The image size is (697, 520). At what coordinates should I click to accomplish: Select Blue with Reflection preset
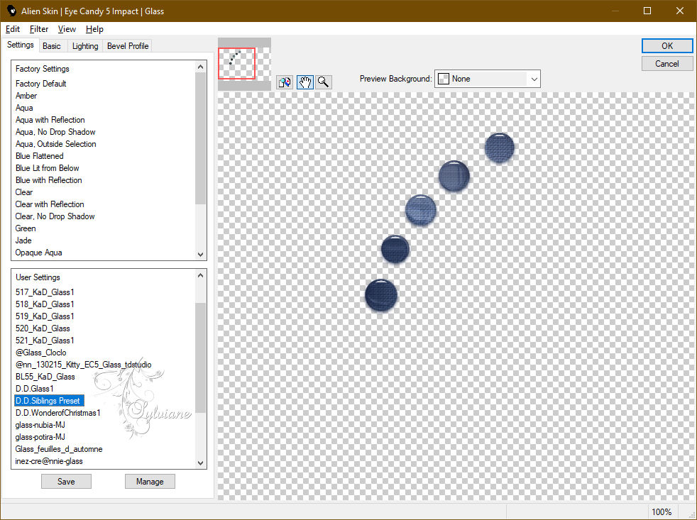[x=48, y=180]
